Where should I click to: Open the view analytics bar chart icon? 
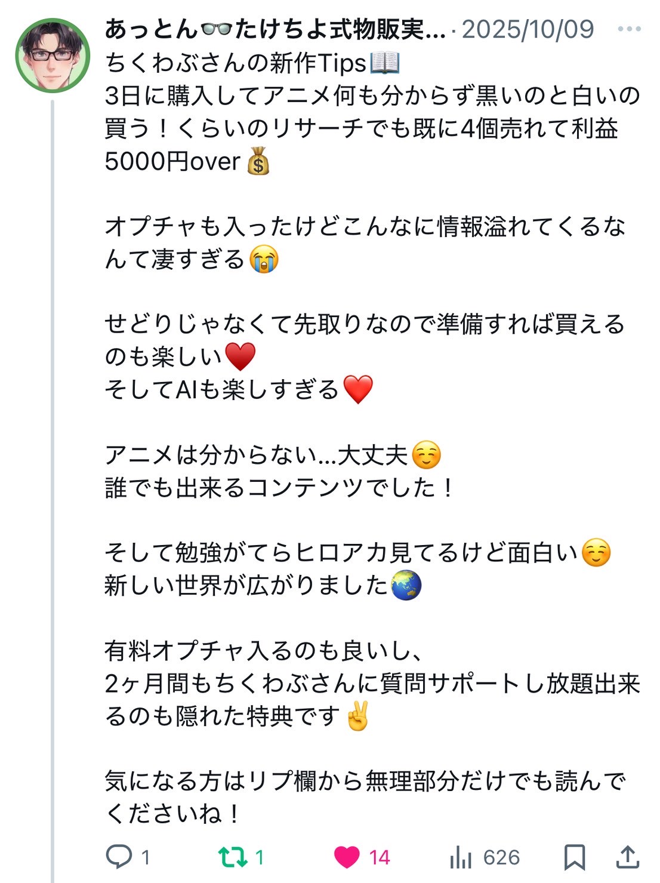tap(461, 857)
